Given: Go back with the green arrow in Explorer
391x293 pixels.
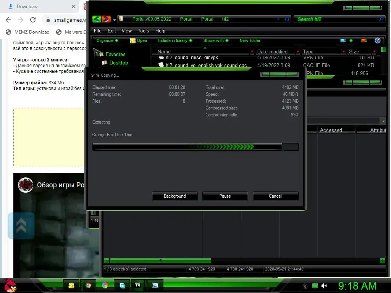Looking at the screenshot, I should pyautogui.click(x=97, y=19).
